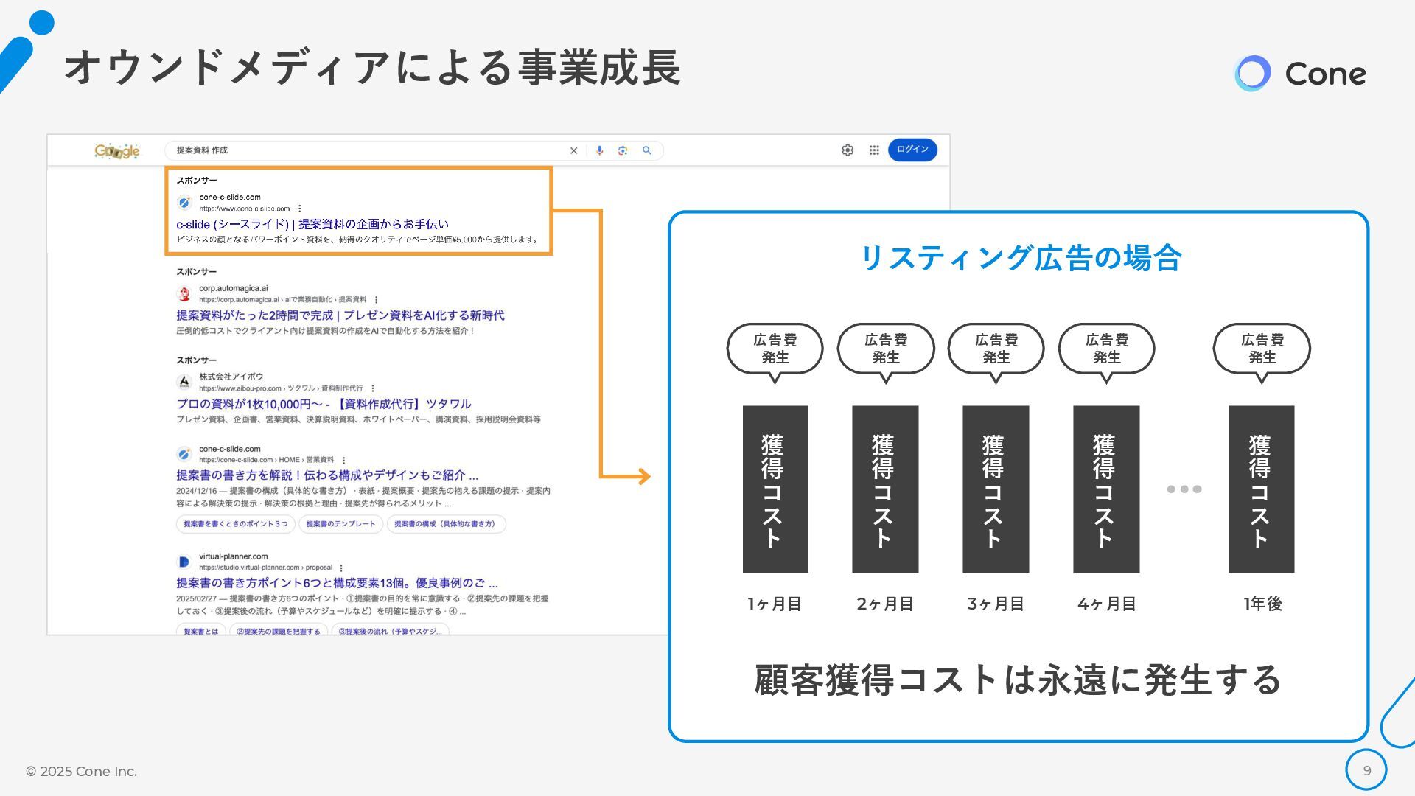Click the blue ログイン button

coord(912,150)
